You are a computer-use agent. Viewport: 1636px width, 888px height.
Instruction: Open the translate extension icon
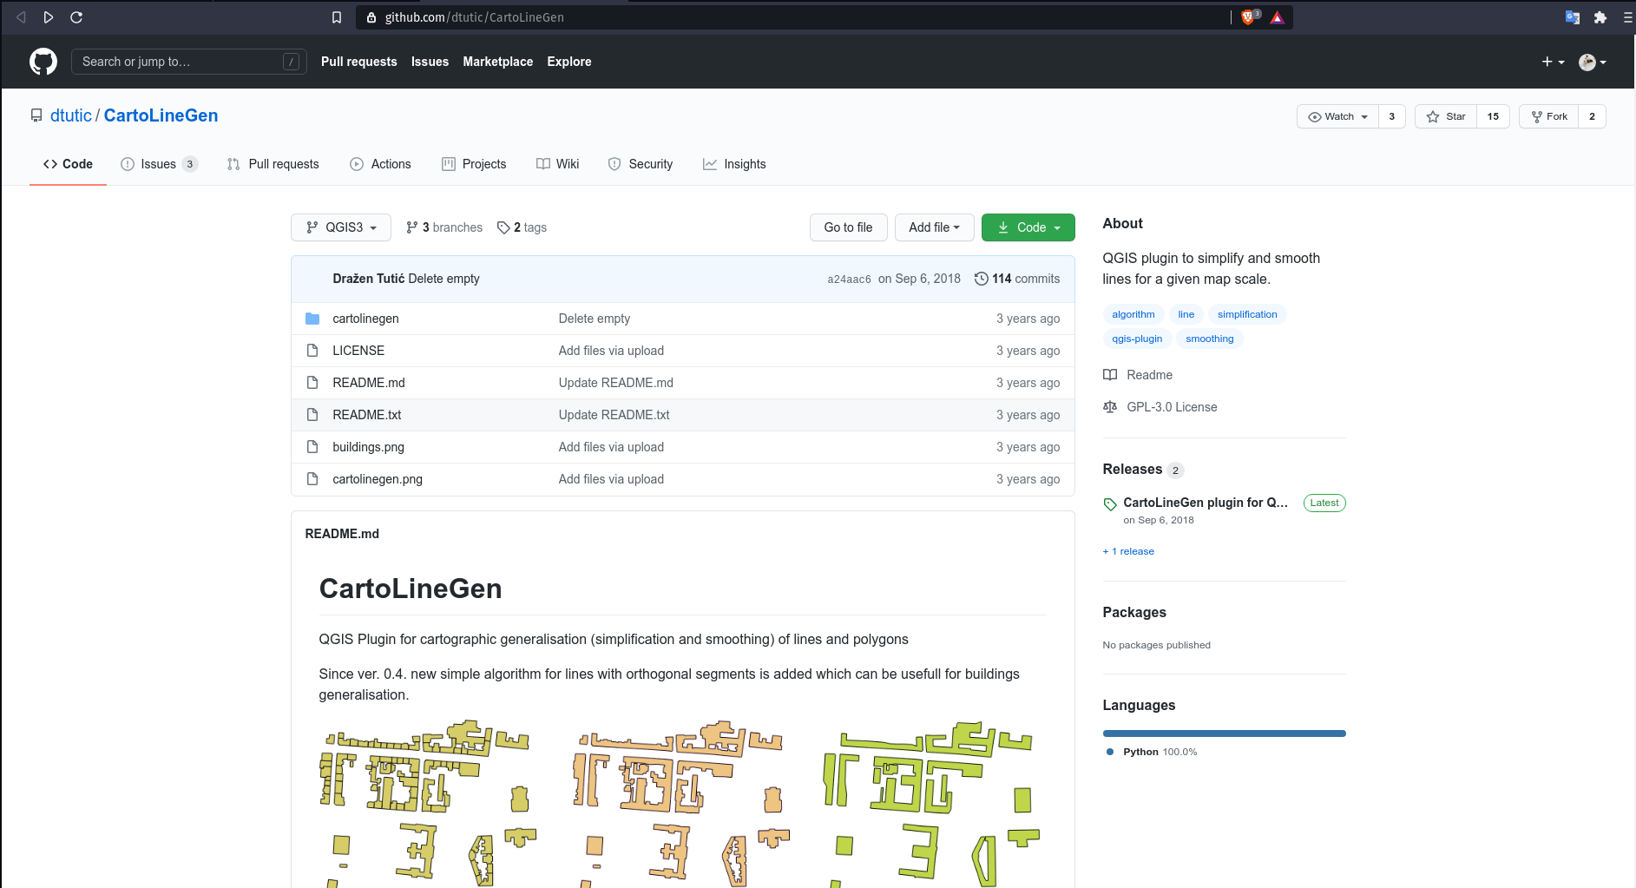(x=1573, y=17)
